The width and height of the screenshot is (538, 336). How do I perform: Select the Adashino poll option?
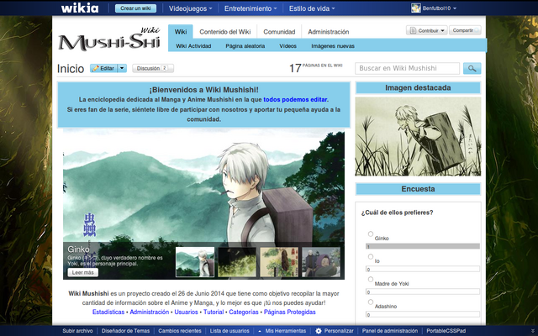[x=371, y=302]
